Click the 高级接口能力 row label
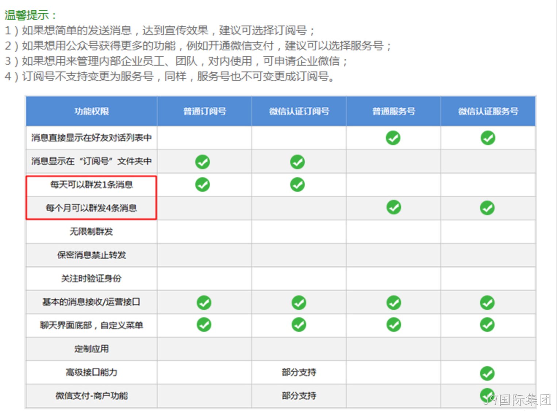 tap(92, 372)
